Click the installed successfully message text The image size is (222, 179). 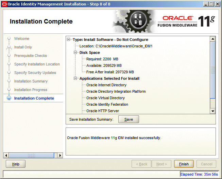point(114,138)
